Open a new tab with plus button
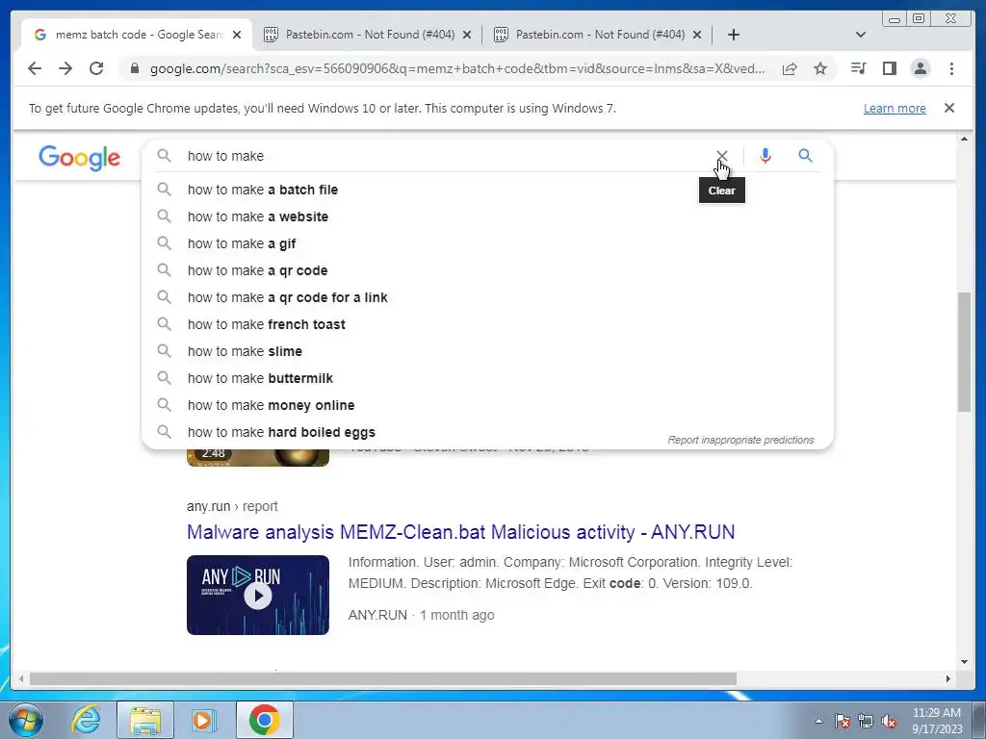Image resolution: width=986 pixels, height=739 pixels. click(733, 35)
